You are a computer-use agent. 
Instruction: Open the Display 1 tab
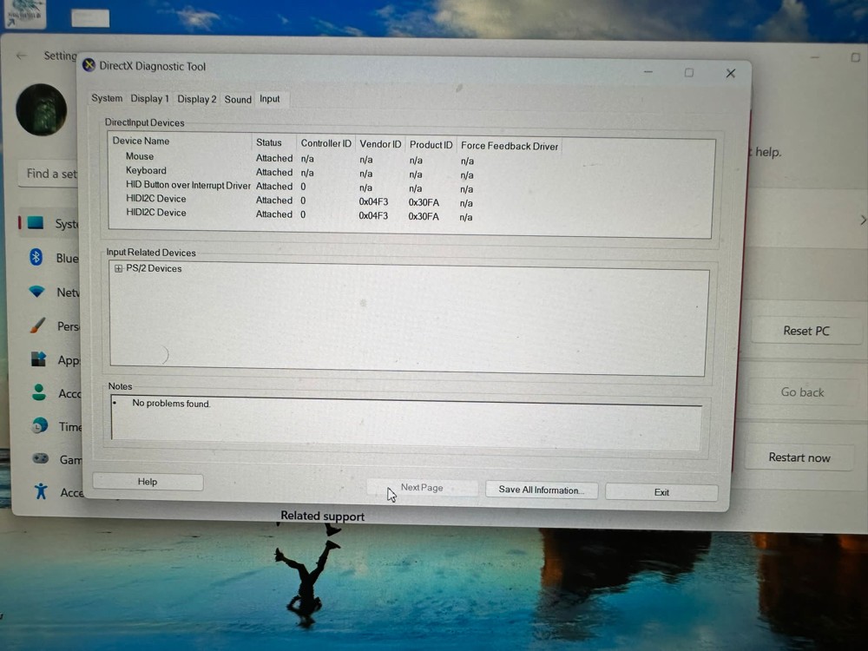(149, 99)
